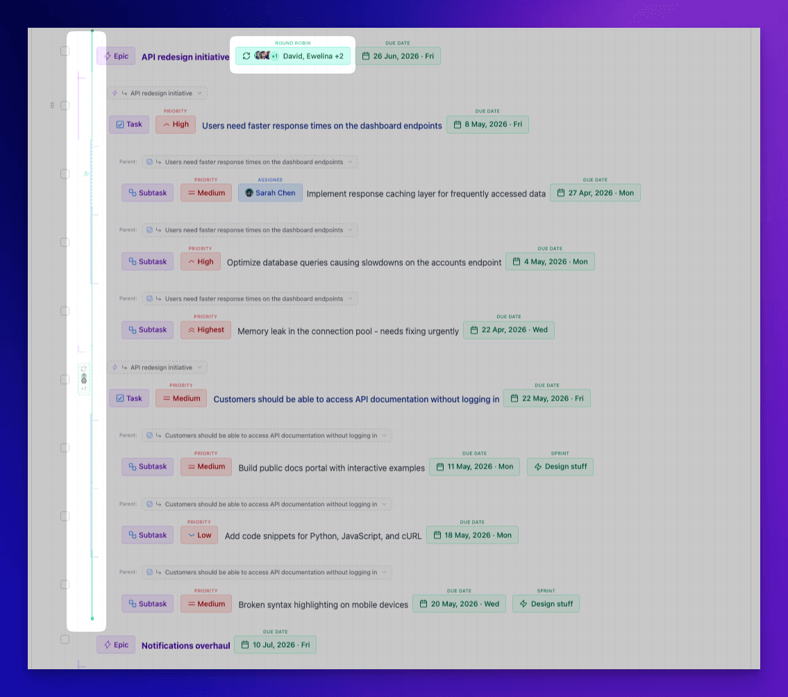Tick the checkbox next to the documentation task row
This screenshot has height=697, width=788.
65,379
